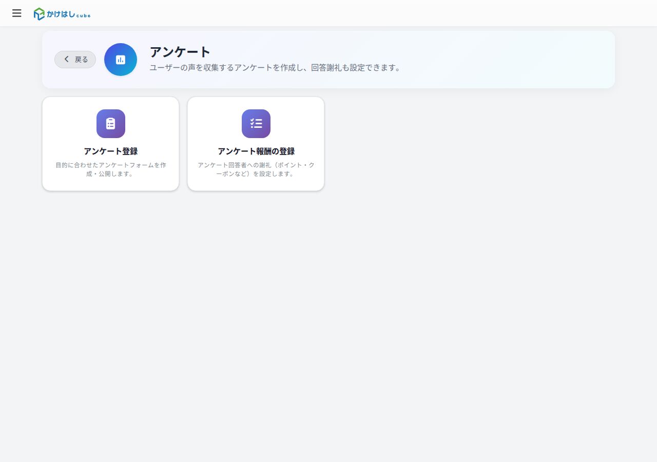Click the clipboard icon for アンケート登録
The width and height of the screenshot is (657, 462).
pos(111,124)
